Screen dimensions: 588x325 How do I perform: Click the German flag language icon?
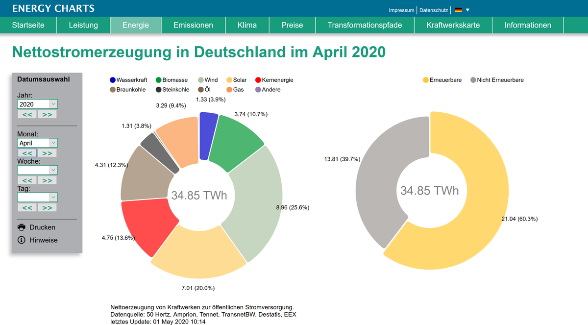[x=459, y=10]
